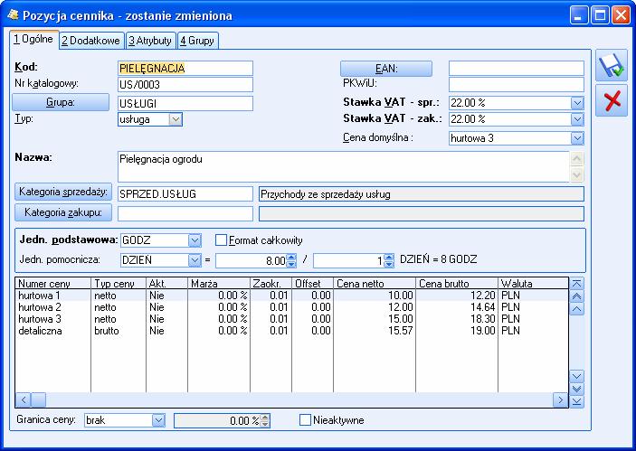Image resolution: width=636 pixels, height=451 pixels.
Task: Click the Numer ceny column header
Action: [x=53, y=283]
